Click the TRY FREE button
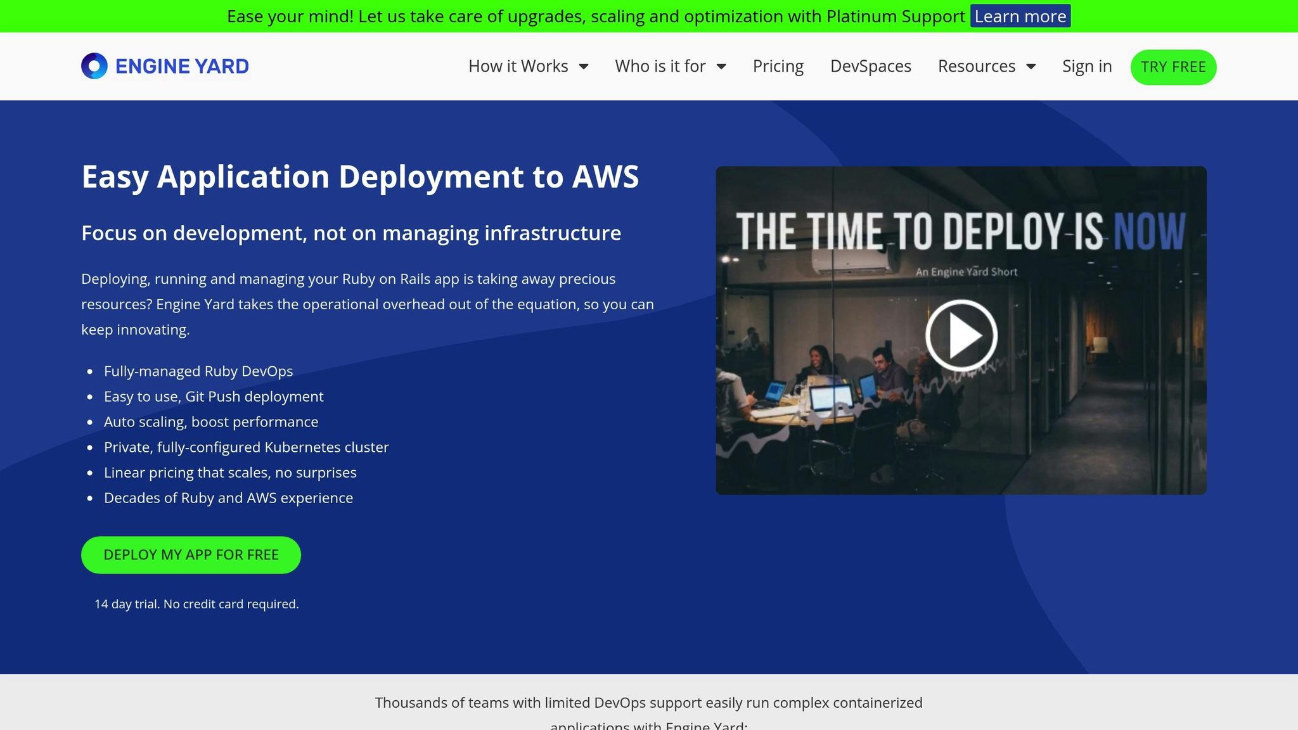The image size is (1298, 730). tap(1173, 67)
